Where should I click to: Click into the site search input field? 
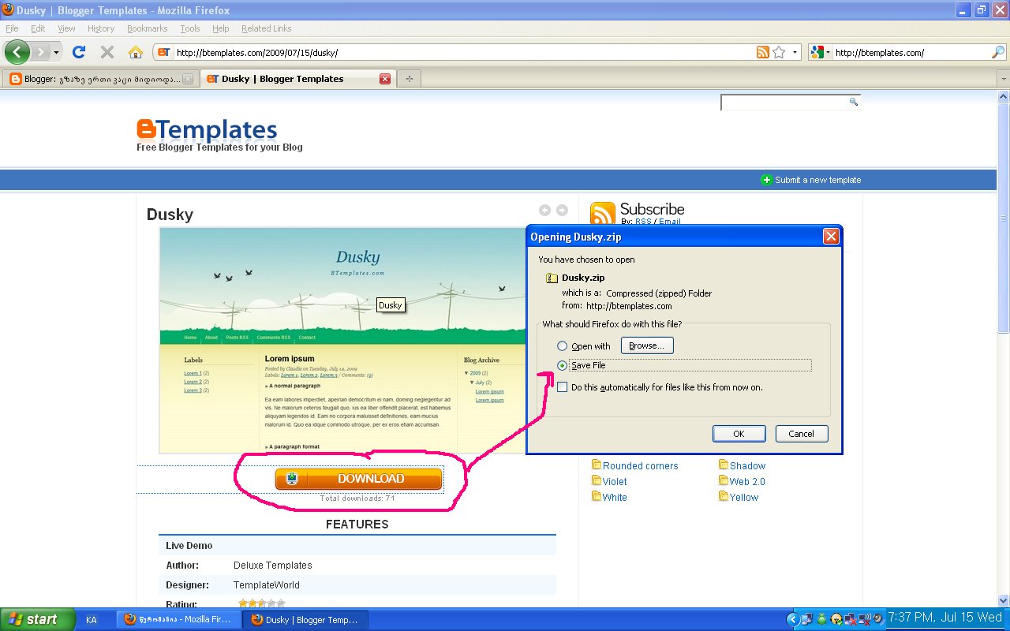[784, 103]
